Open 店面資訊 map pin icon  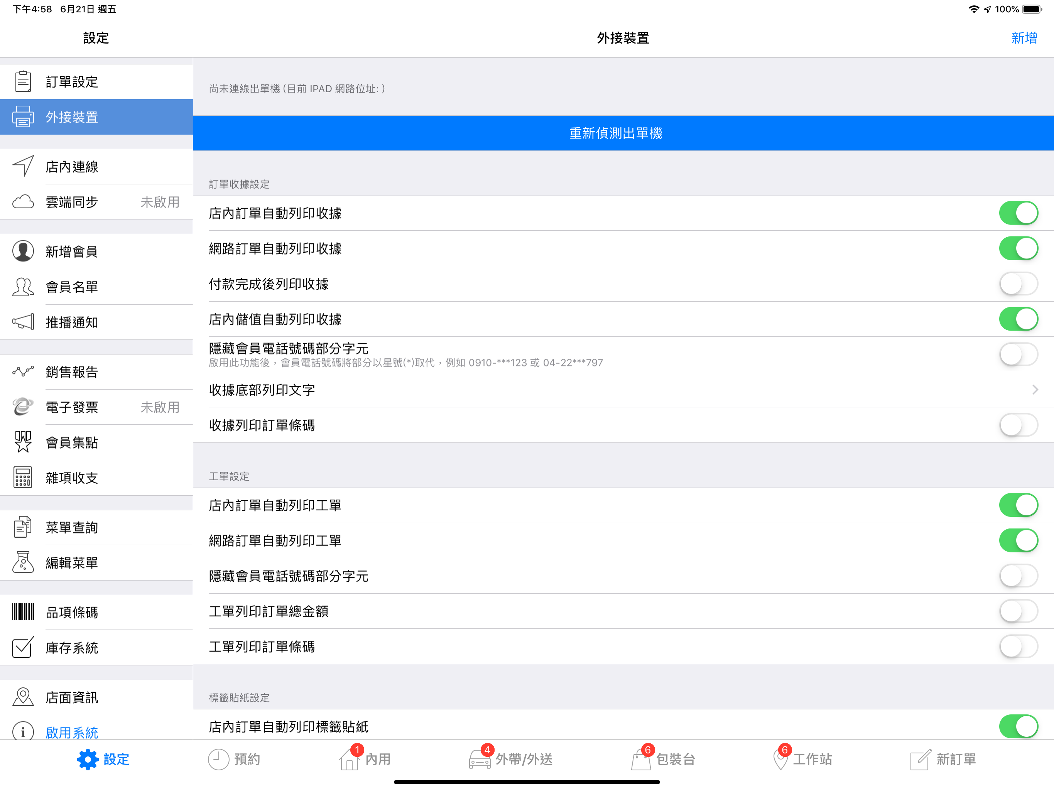[23, 697]
